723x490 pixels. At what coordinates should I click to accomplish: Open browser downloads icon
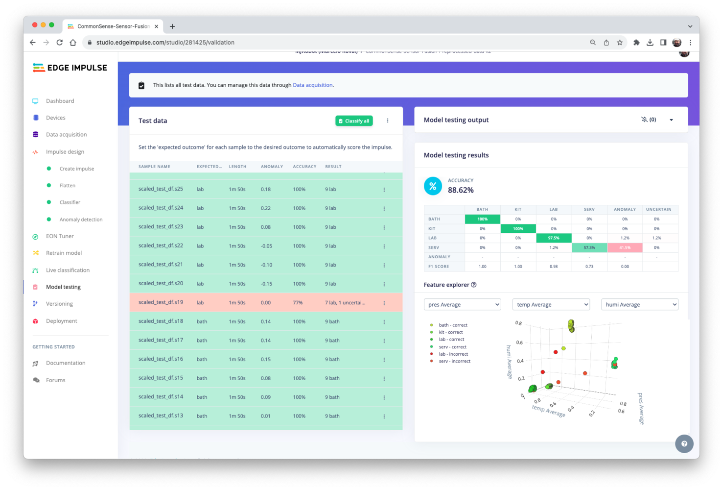(650, 43)
